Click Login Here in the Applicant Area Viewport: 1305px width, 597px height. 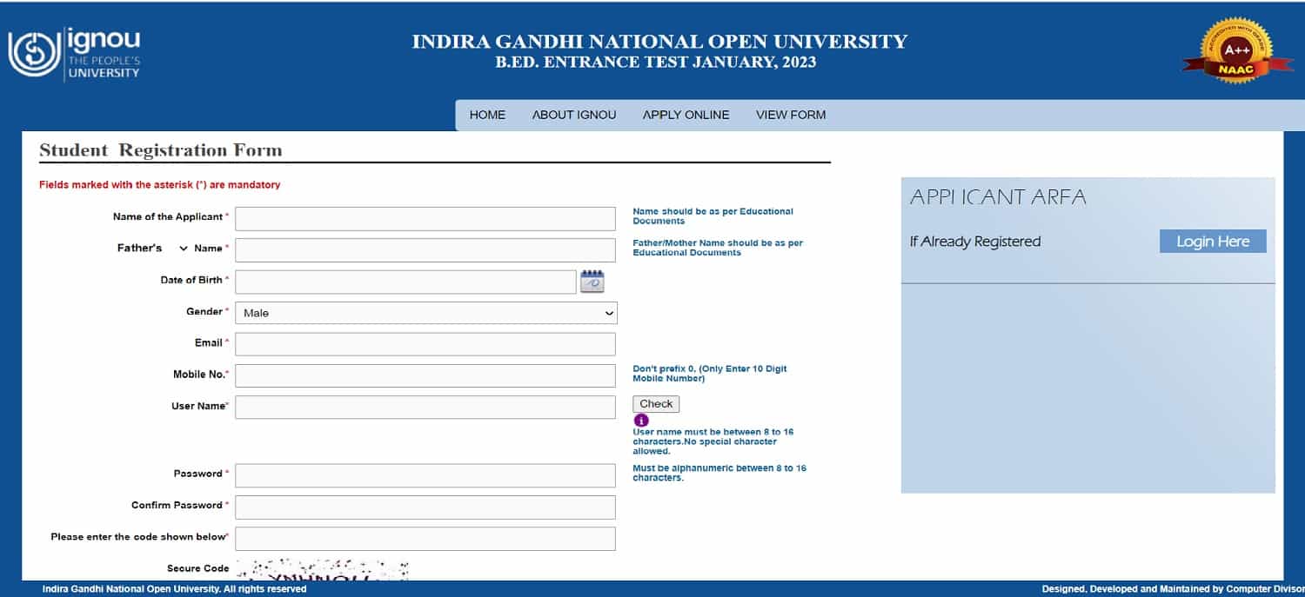(1212, 241)
